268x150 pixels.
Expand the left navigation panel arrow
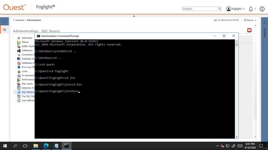click(x=5, y=21)
